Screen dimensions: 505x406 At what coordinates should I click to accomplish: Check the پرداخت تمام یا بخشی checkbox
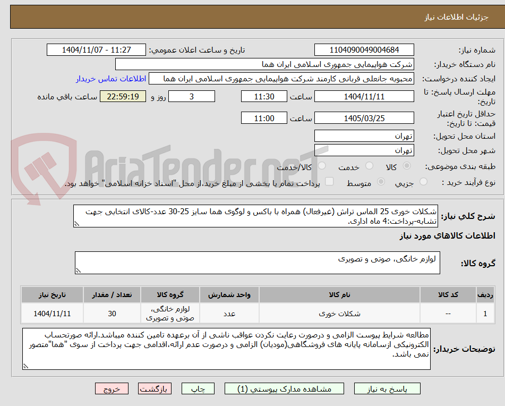(329, 182)
